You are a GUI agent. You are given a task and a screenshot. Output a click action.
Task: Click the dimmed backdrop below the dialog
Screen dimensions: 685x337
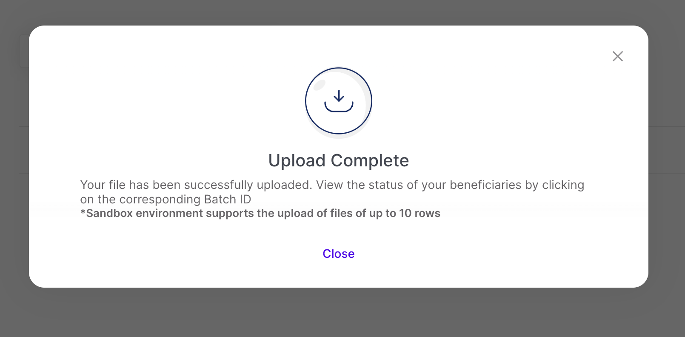(338, 313)
